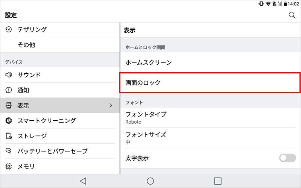Tap the サウンド speaker icon
The height and width of the screenshot is (188, 301).
(9, 75)
